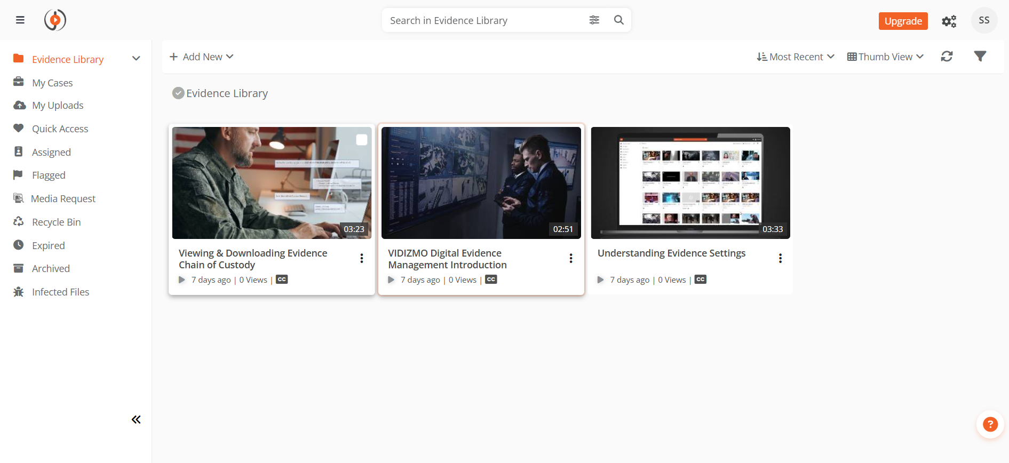This screenshot has width=1009, height=463.
Task: Open advanced search filter options icon
Action: [x=594, y=20]
